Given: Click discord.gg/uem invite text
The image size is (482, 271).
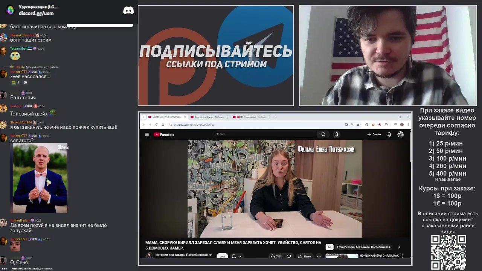Looking at the screenshot, I should click(36, 13).
